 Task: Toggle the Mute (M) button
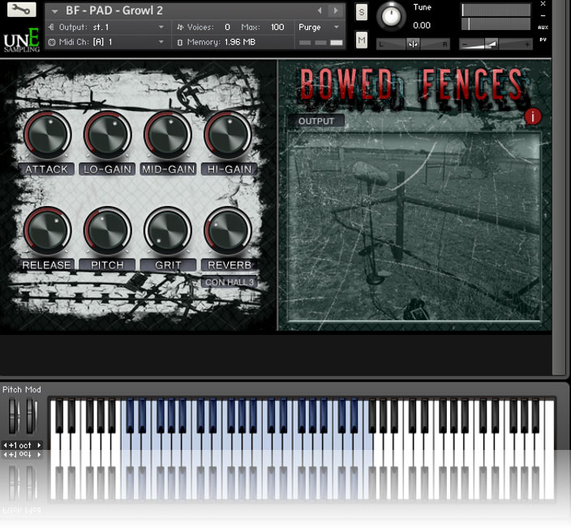362,41
